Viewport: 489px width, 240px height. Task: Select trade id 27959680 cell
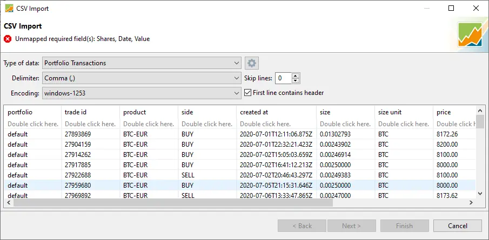click(78, 186)
